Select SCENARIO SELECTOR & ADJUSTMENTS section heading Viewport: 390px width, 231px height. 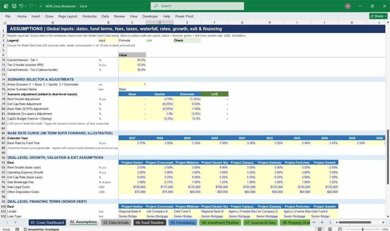click(40, 80)
